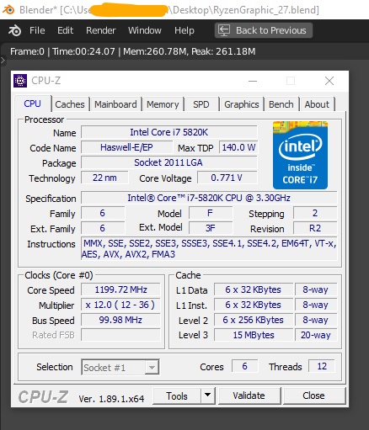Image resolution: width=369 pixels, height=430 pixels.
Task: Open the Tools dropdown arrow
Action: [208, 395]
